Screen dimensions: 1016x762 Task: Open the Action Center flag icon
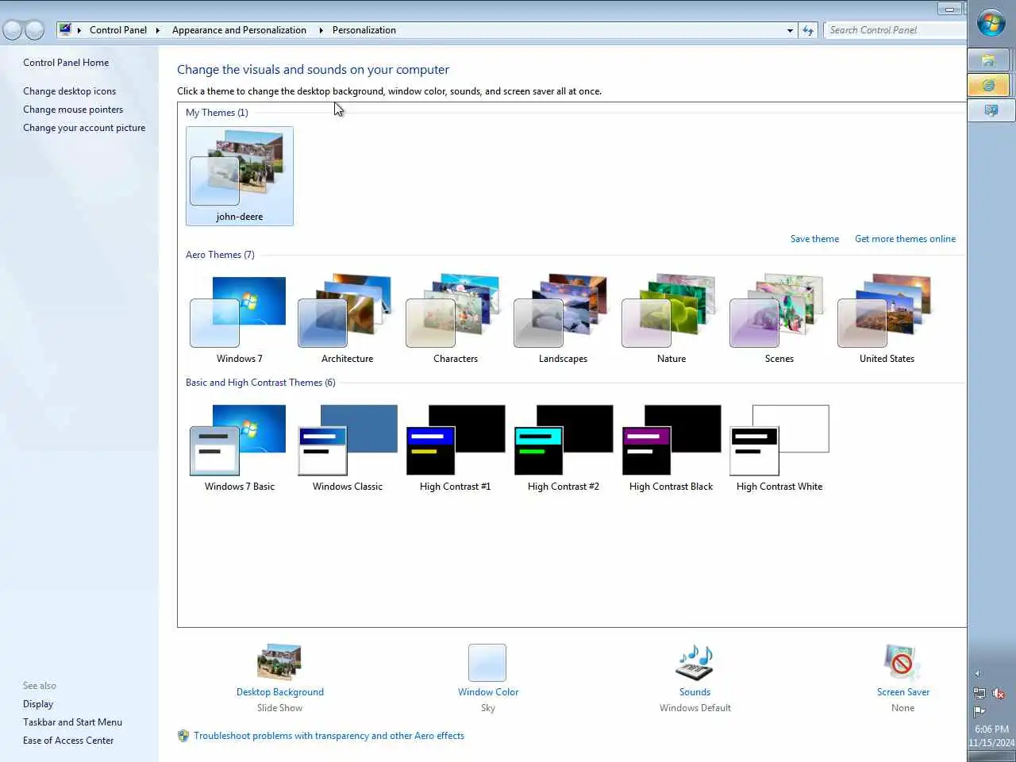point(979,711)
